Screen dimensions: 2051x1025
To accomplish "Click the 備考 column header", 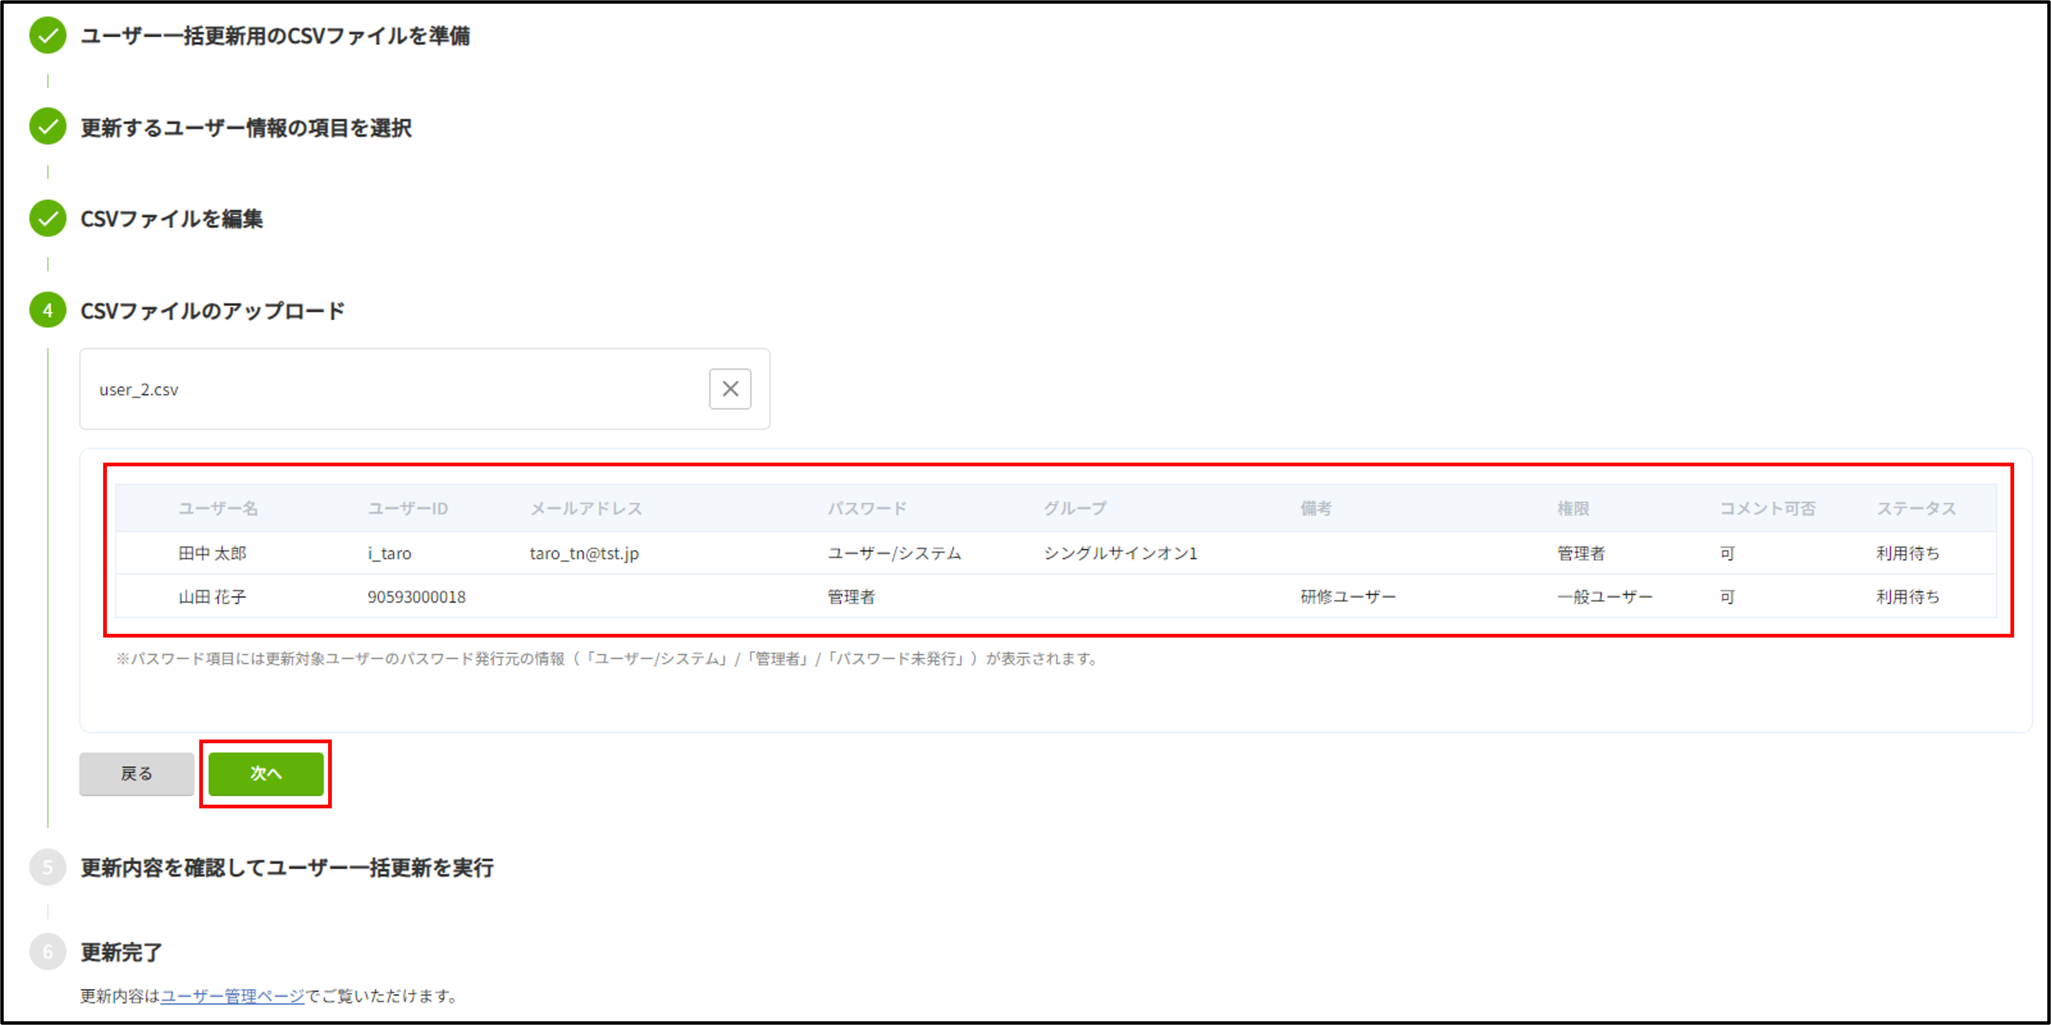I will coord(1315,508).
